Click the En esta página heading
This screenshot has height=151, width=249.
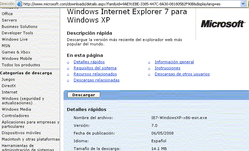tap(85, 55)
